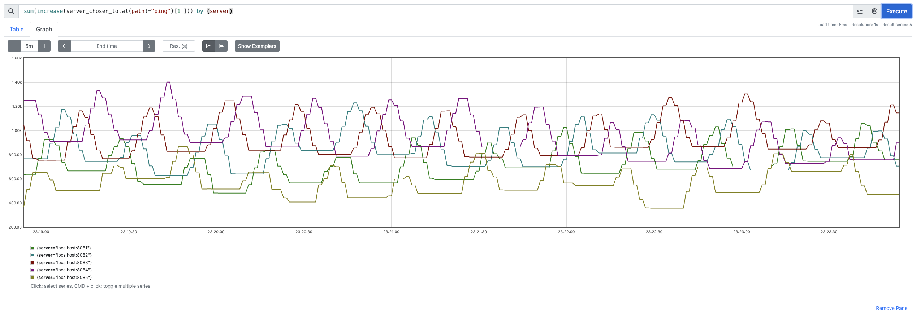The height and width of the screenshot is (315, 916).
Task: Click the 23:23:00 x-axis time label
Action: [x=742, y=232]
